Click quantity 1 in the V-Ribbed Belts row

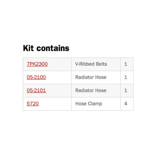[x=126, y=64]
